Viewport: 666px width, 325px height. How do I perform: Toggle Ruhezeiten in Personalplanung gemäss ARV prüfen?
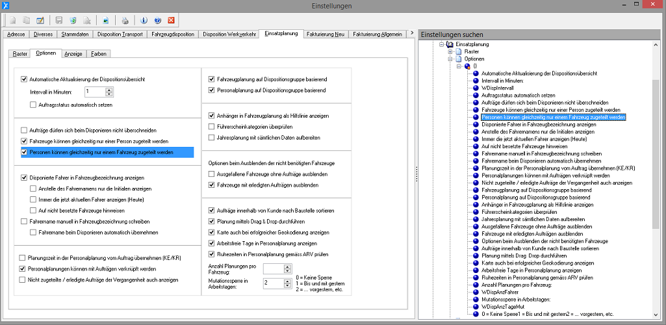pyautogui.click(x=211, y=253)
